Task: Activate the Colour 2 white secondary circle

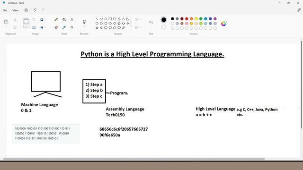Action: point(164,27)
